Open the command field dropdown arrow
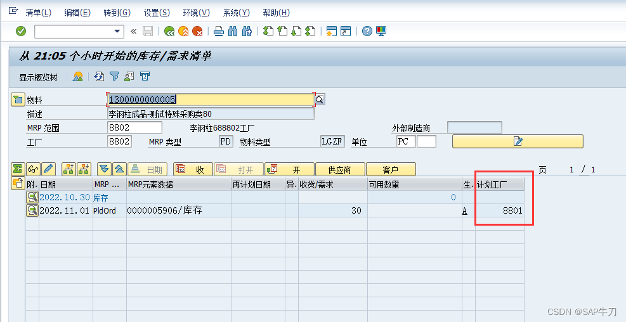 117,32
